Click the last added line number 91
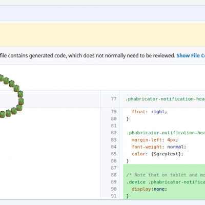This screenshot has width=205, height=205. (114, 196)
